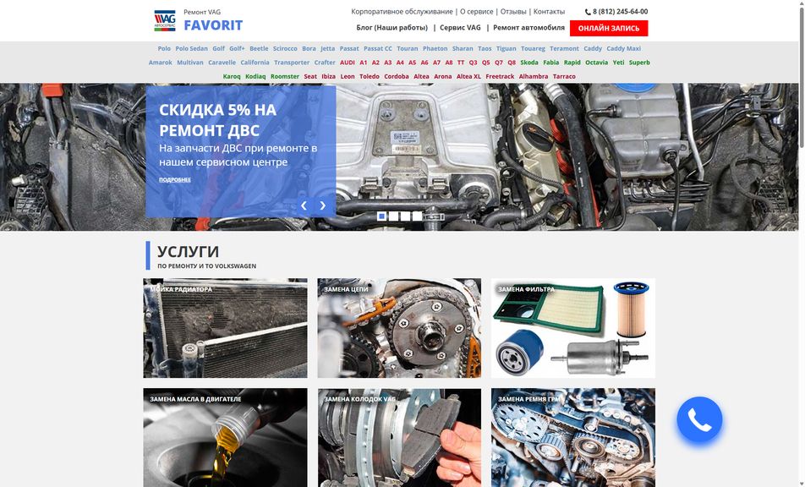
Task: Open the Crafter model link
Action: tap(325, 63)
